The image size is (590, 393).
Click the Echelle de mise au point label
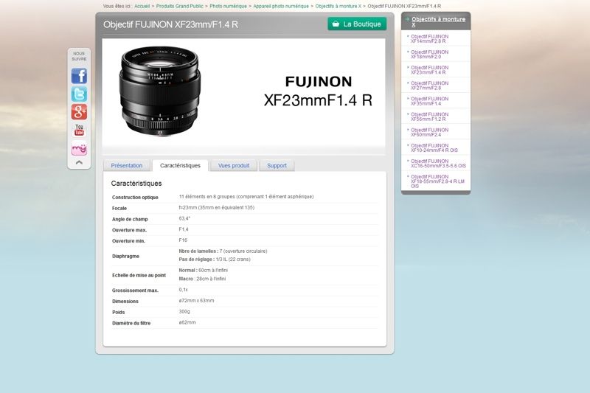139,275
